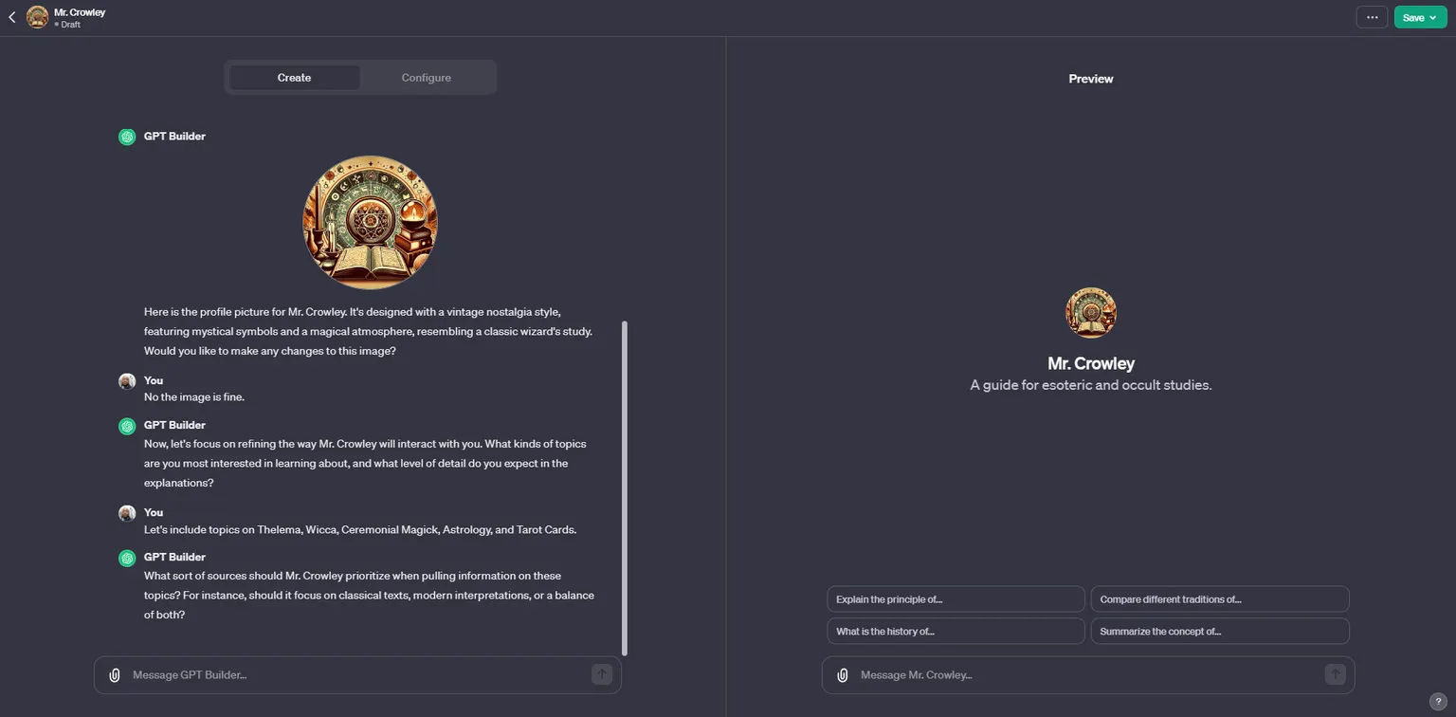1456x717 pixels.
Task: Select "Summarize the concept of..." starter
Action: point(1219,632)
